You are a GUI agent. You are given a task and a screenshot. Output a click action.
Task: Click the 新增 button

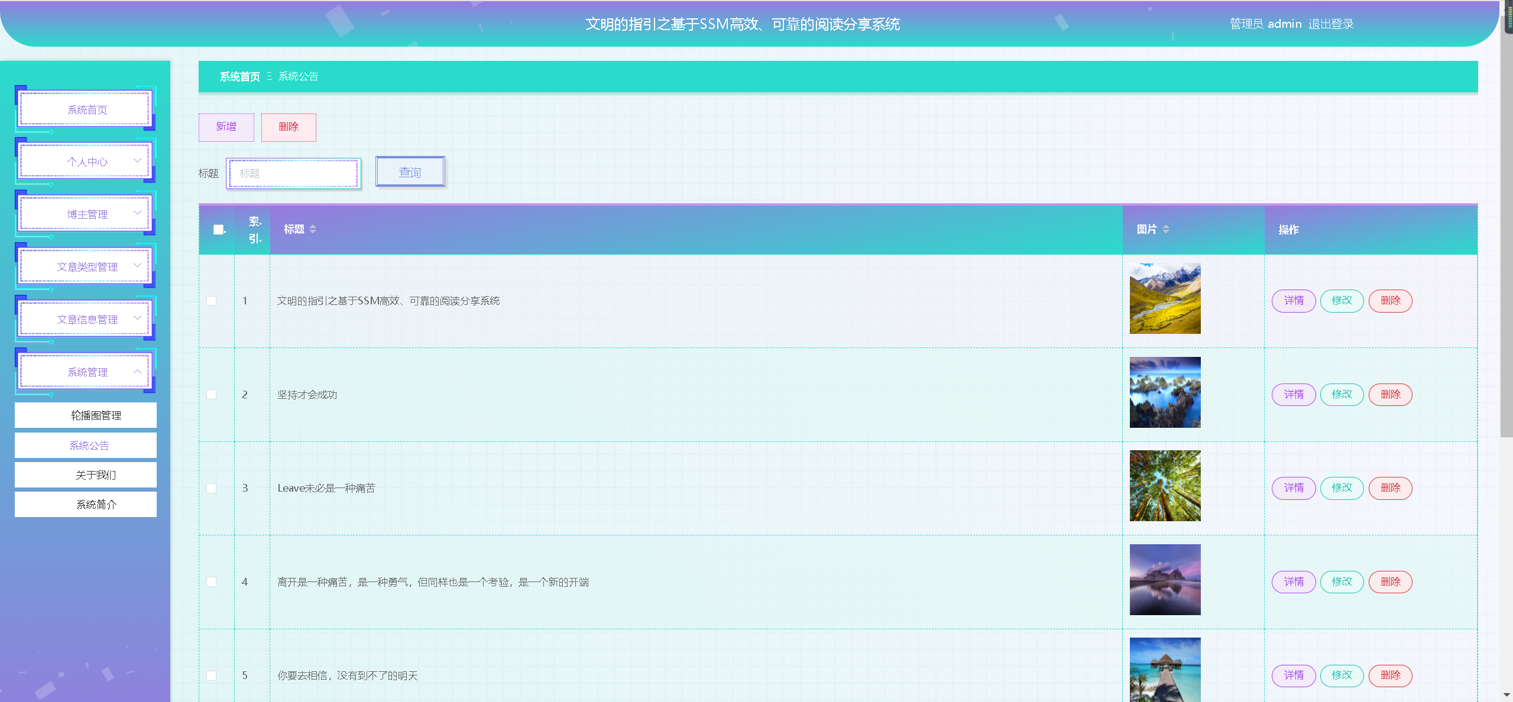(x=226, y=127)
